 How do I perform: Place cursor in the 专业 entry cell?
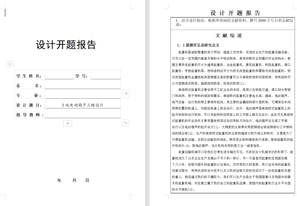click(83, 95)
